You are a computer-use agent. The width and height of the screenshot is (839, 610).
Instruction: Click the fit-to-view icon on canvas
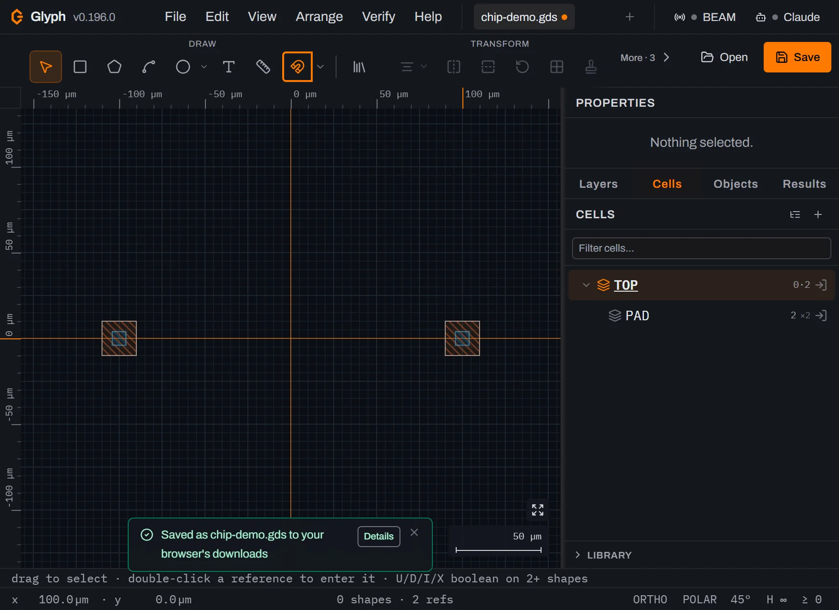538,510
